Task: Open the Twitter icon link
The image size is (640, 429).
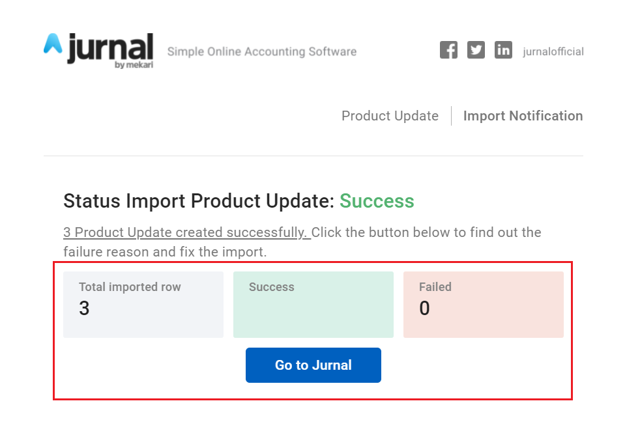Action: [x=476, y=50]
